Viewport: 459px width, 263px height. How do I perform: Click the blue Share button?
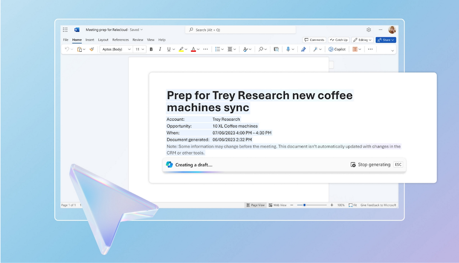tap(386, 40)
